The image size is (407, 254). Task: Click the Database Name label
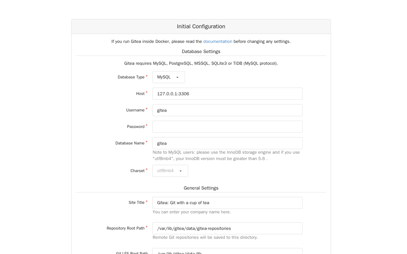pos(130,143)
